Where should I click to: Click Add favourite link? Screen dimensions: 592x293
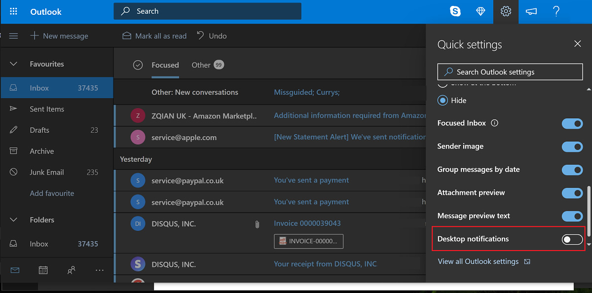pyautogui.click(x=52, y=193)
